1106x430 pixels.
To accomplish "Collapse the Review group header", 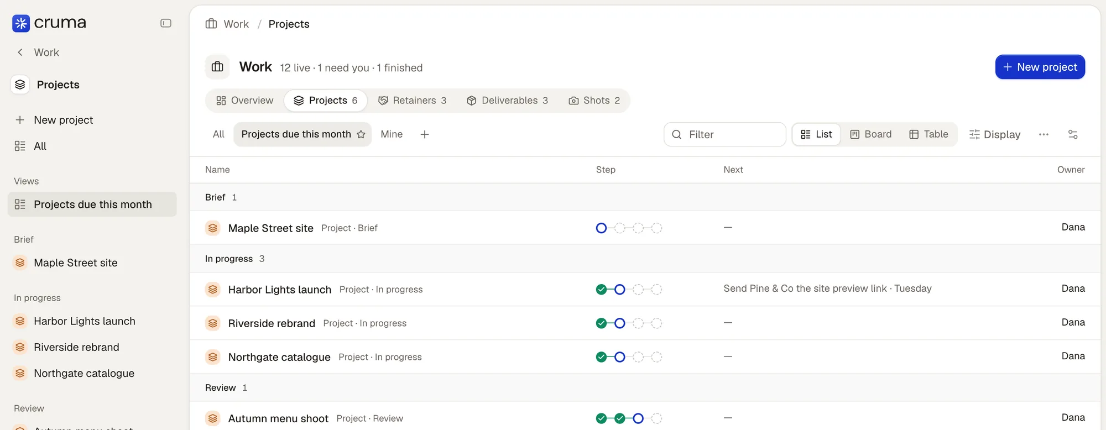I will 645,387.
